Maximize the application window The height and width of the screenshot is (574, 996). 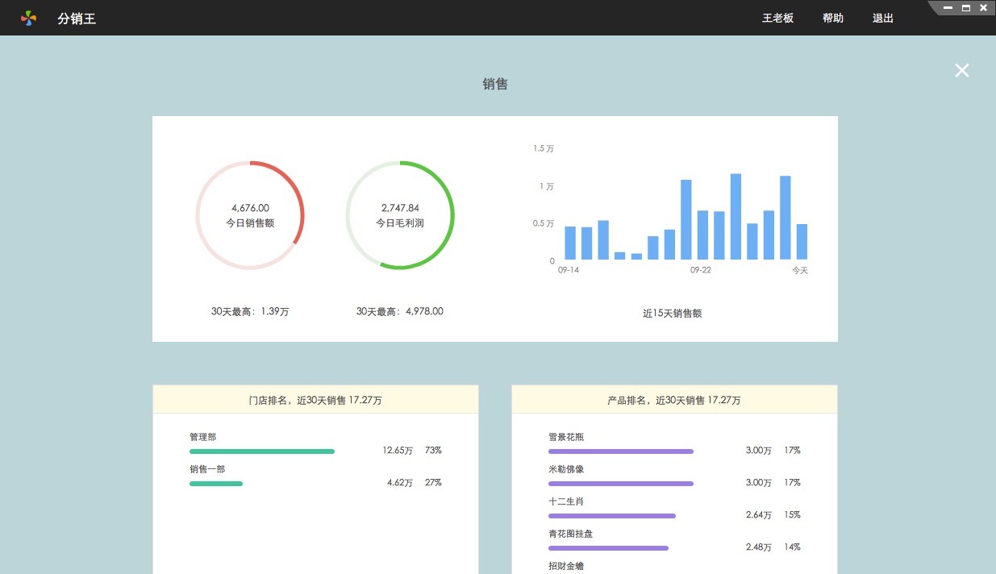coord(965,7)
